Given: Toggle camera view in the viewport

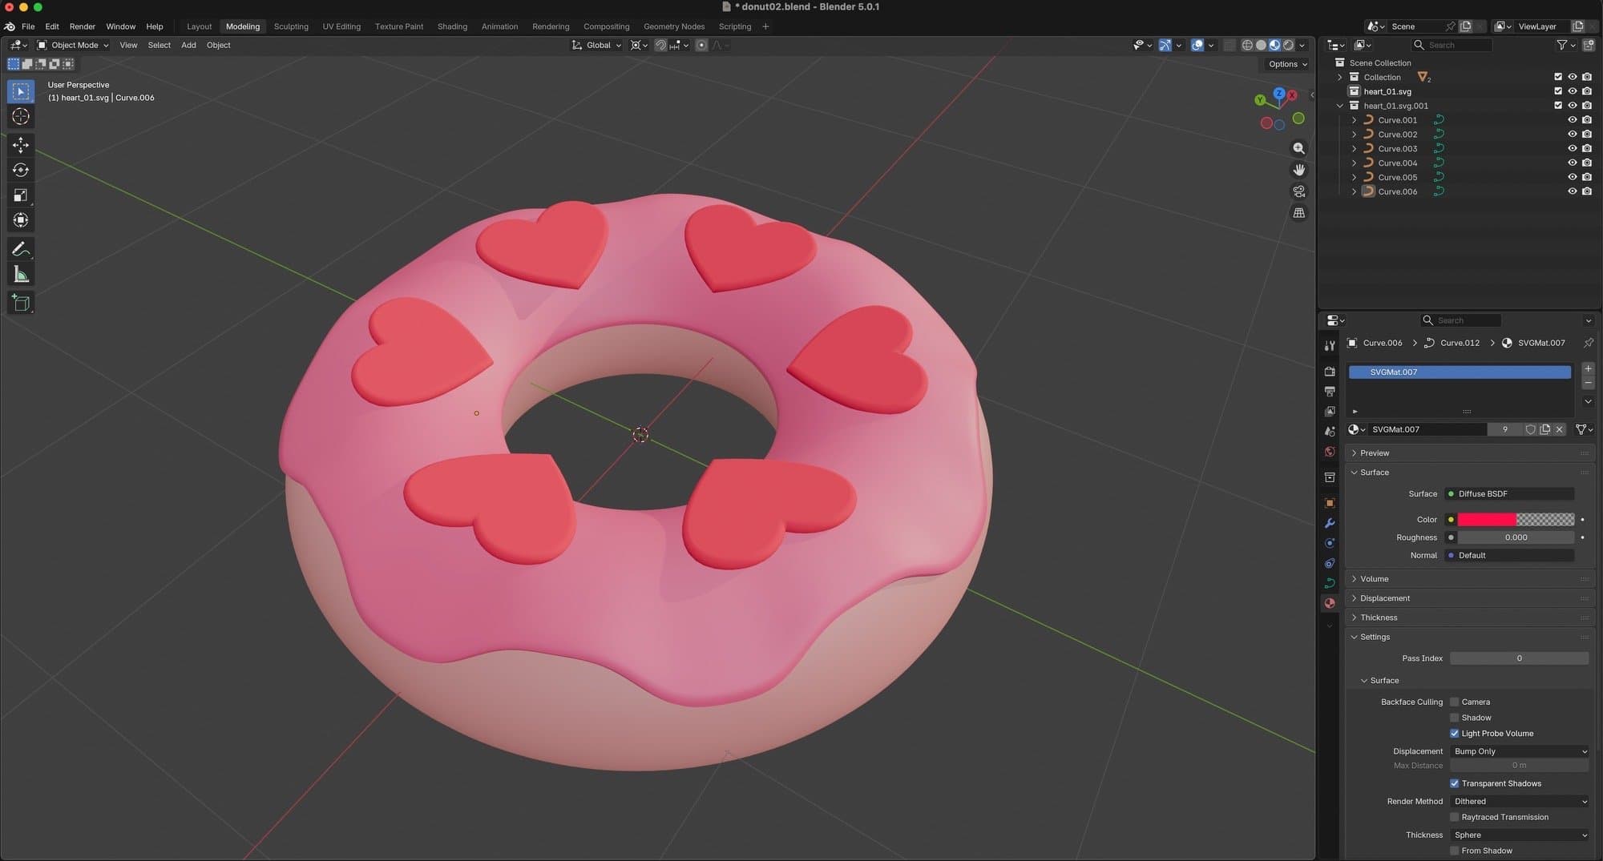Looking at the screenshot, I should click(x=1298, y=191).
